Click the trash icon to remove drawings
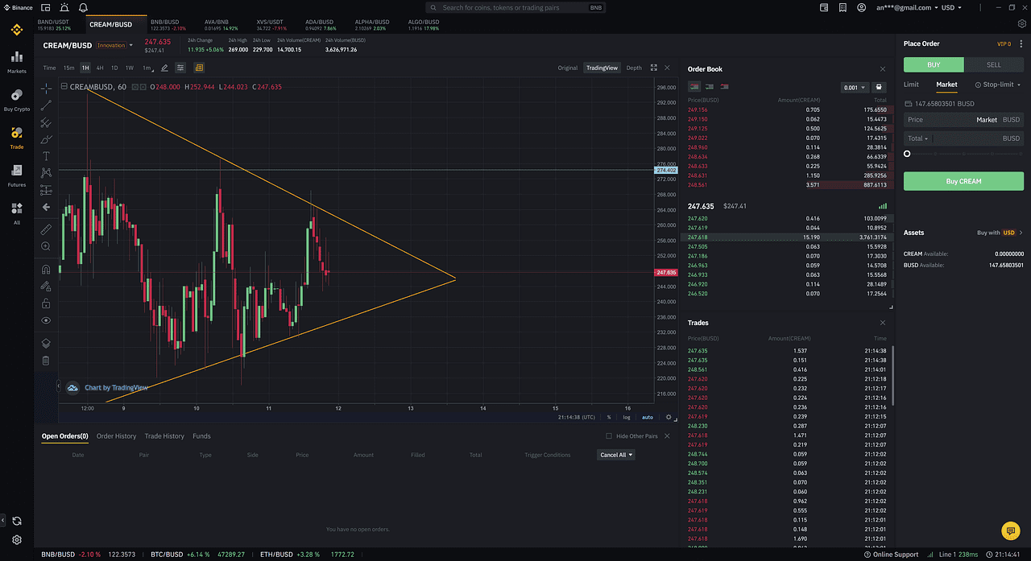The width and height of the screenshot is (1031, 561). click(46, 361)
